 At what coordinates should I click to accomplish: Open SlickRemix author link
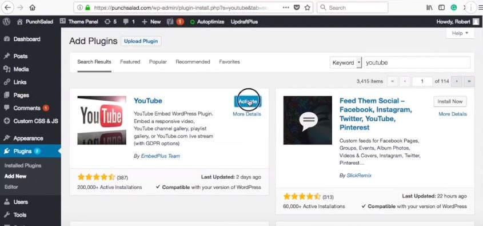[x=359, y=176]
